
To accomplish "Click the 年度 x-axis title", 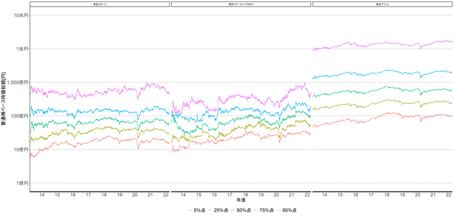I will (241, 201).
